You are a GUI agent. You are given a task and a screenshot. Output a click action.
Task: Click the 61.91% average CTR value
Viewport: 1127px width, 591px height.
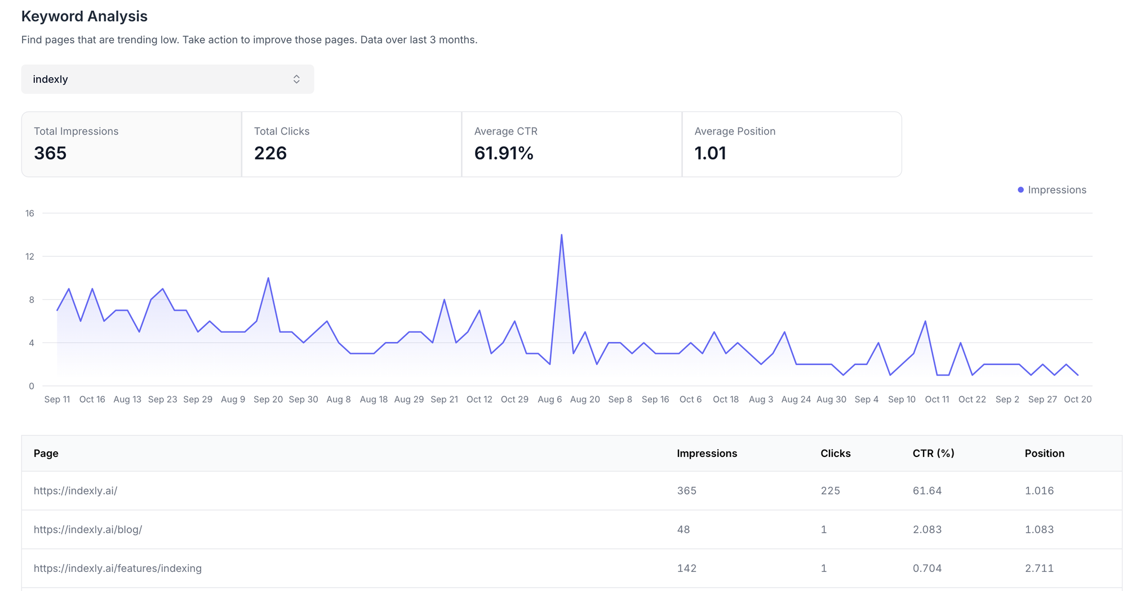pos(504,153)
